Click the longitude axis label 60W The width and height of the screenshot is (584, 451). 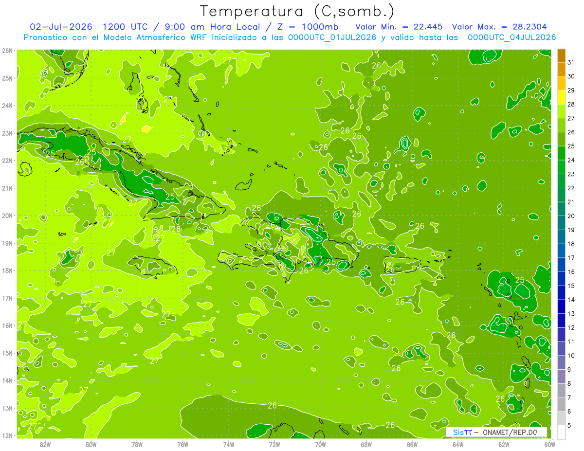click(x=550, y=444)
